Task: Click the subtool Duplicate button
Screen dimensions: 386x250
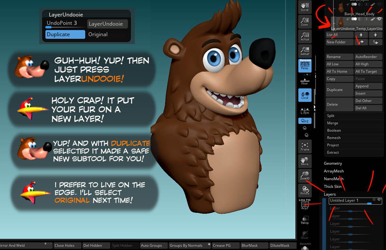Action: coord(340,90)
